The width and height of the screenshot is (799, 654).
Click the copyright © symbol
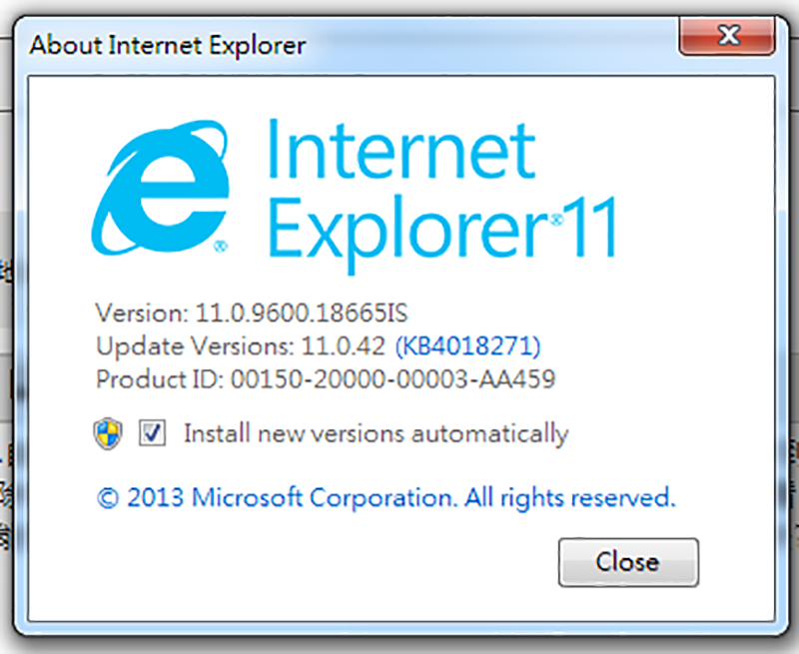pos(108,498)
